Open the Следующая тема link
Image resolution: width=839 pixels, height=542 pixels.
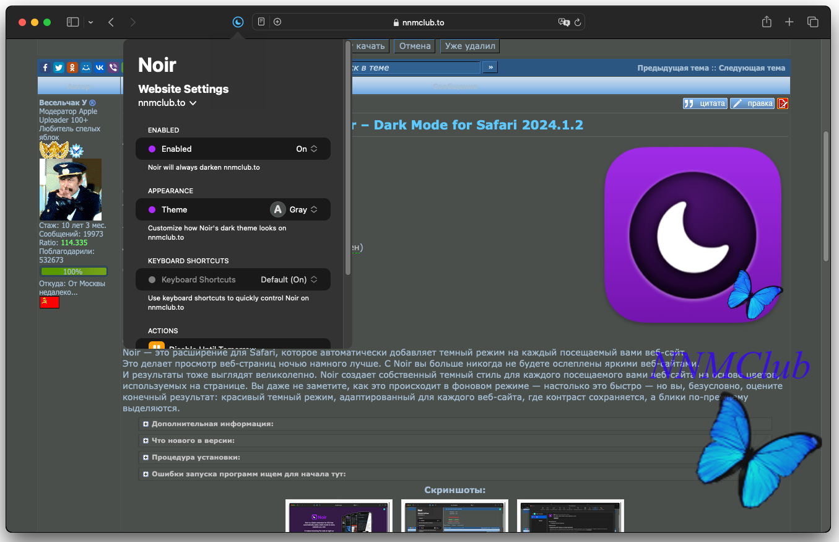click(x=752, y=68)
